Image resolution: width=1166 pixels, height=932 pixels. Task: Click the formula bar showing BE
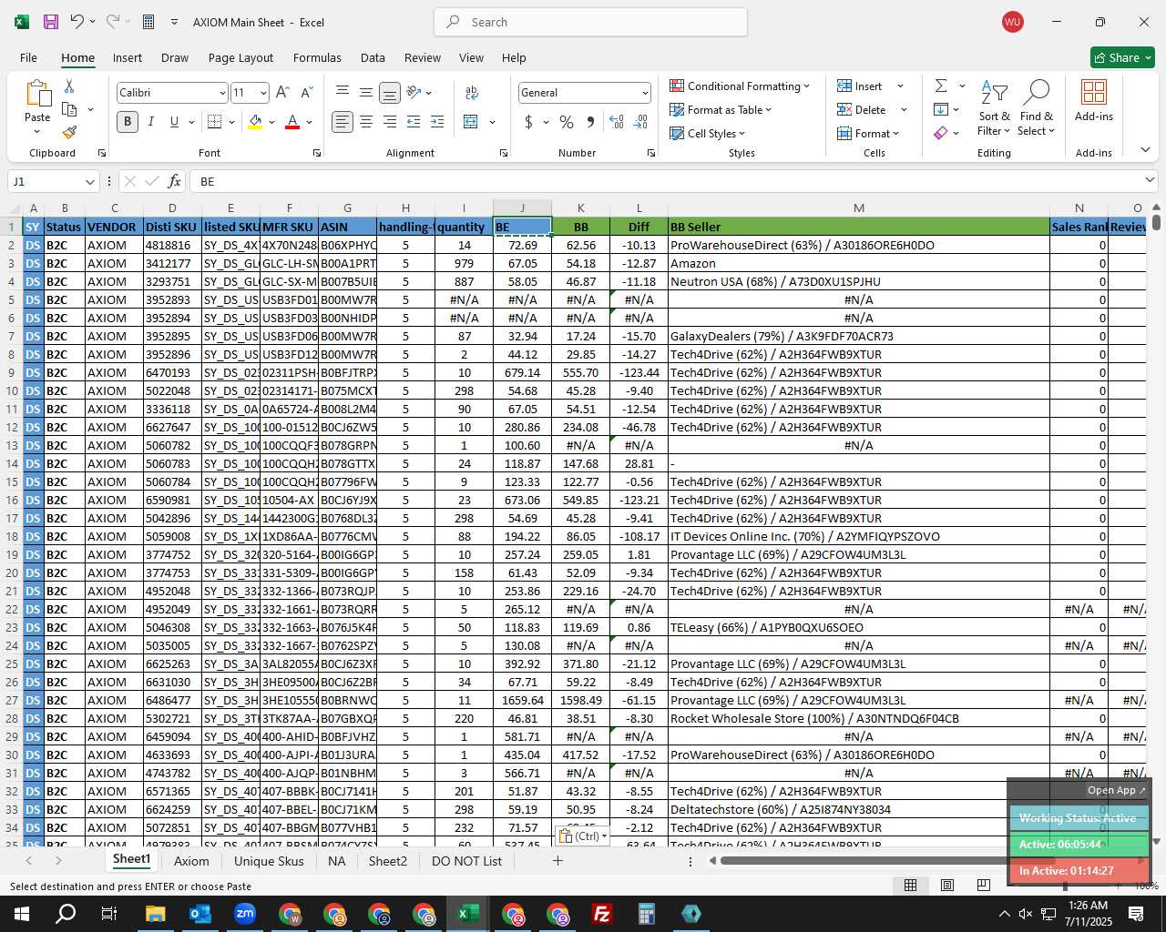[665, 181]
